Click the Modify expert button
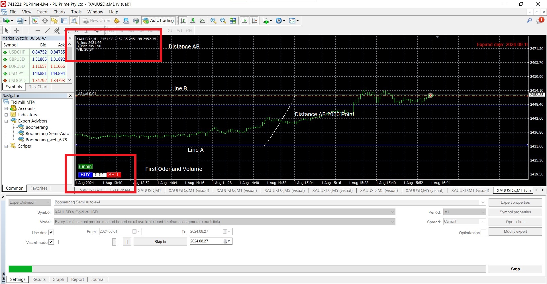This screenshot has height=284, width=547. [515, 231]
